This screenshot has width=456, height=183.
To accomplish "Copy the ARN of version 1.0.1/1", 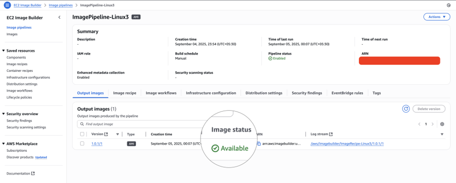I will 258,144.
